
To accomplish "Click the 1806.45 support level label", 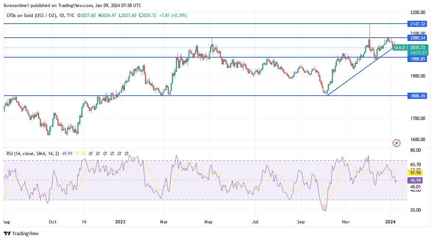I will [417, 96].
